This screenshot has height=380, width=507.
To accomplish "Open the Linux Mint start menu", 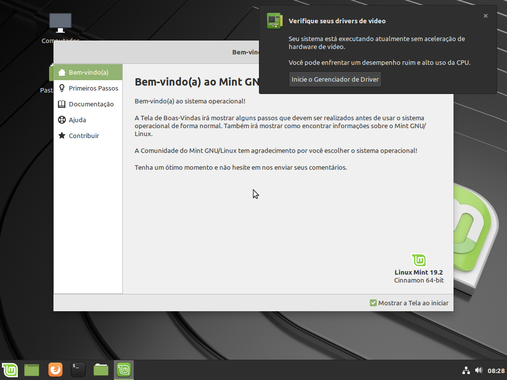I will tap(10, 370).
